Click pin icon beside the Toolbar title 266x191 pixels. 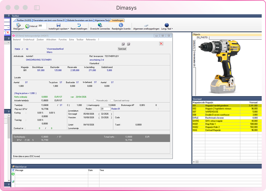(x=9, y=16)
